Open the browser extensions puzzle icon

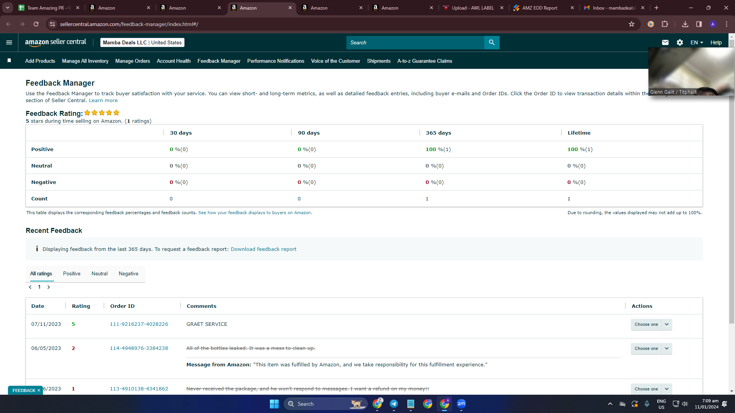pyautogui.click(x=665, y=24)
